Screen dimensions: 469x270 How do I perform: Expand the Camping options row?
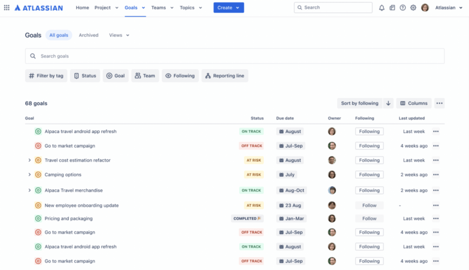click(29, 175)
